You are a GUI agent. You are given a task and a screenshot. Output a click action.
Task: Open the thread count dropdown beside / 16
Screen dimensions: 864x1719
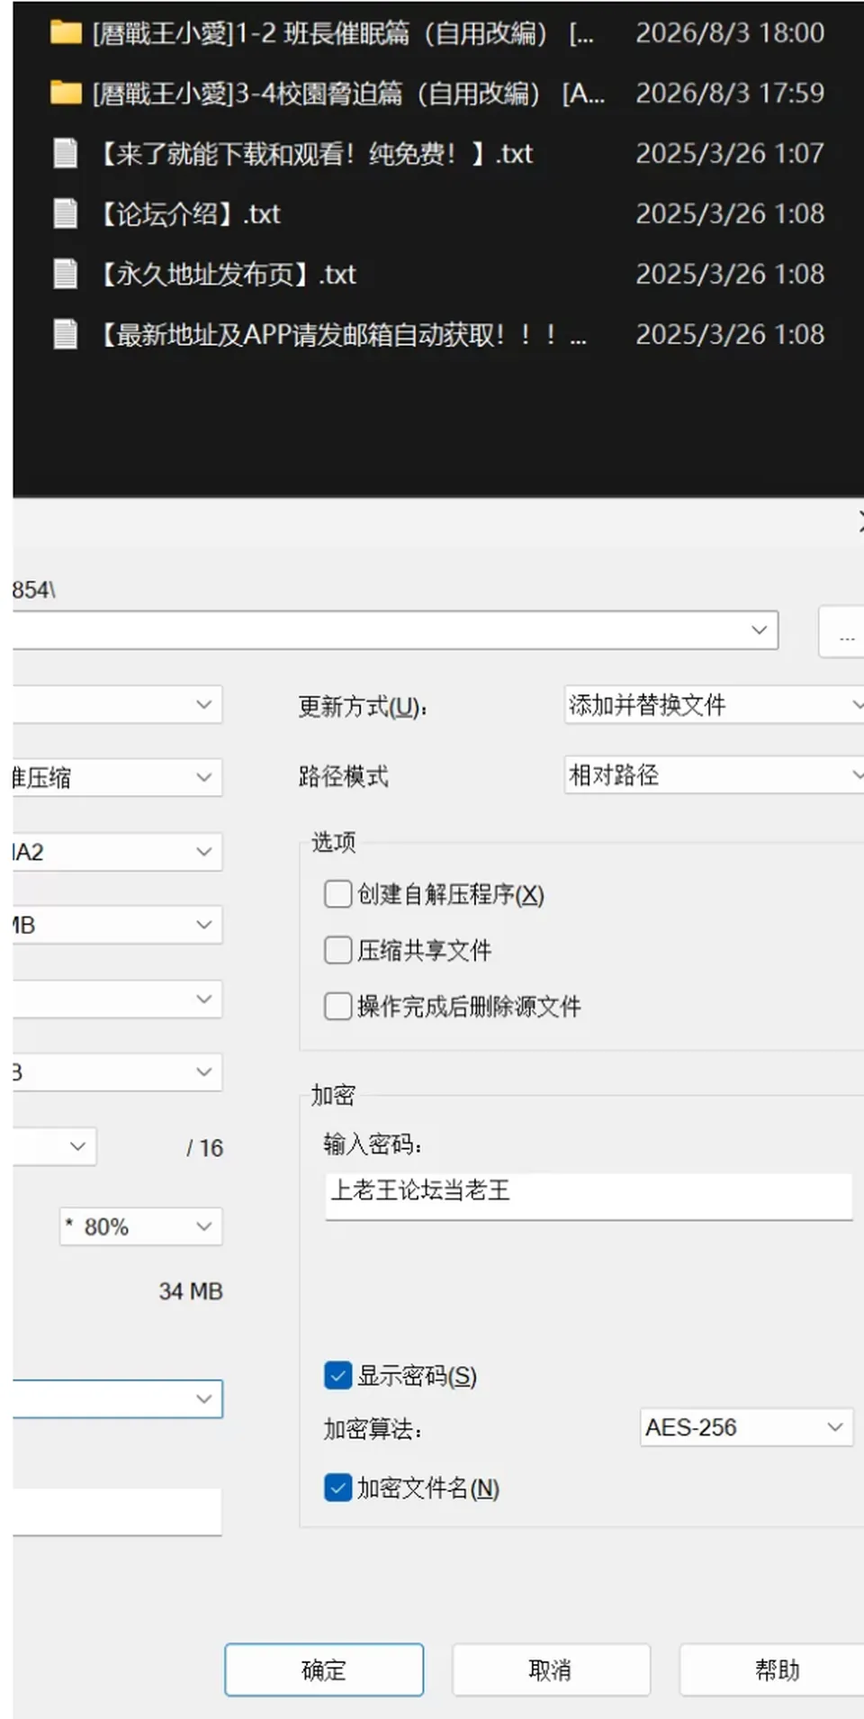point(54,1146)
